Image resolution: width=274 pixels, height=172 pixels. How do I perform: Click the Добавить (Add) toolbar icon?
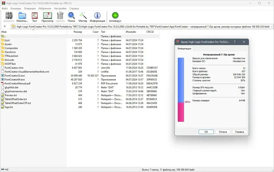(x=9, y=15)
